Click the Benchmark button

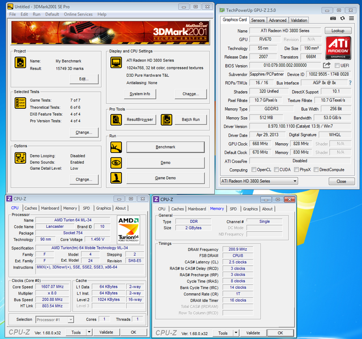click(x=165, y=147)
